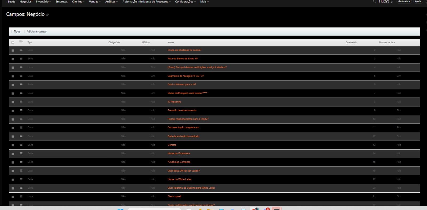The height and width of the screenshot is (210, 427).
Task: Select checkbox for 'Segmento de Atuação PF ou PJ?' row
Action: tap(13, 76)
